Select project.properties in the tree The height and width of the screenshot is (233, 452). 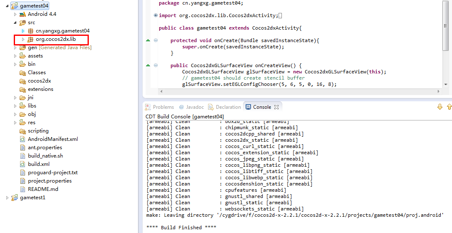[50, 181]
